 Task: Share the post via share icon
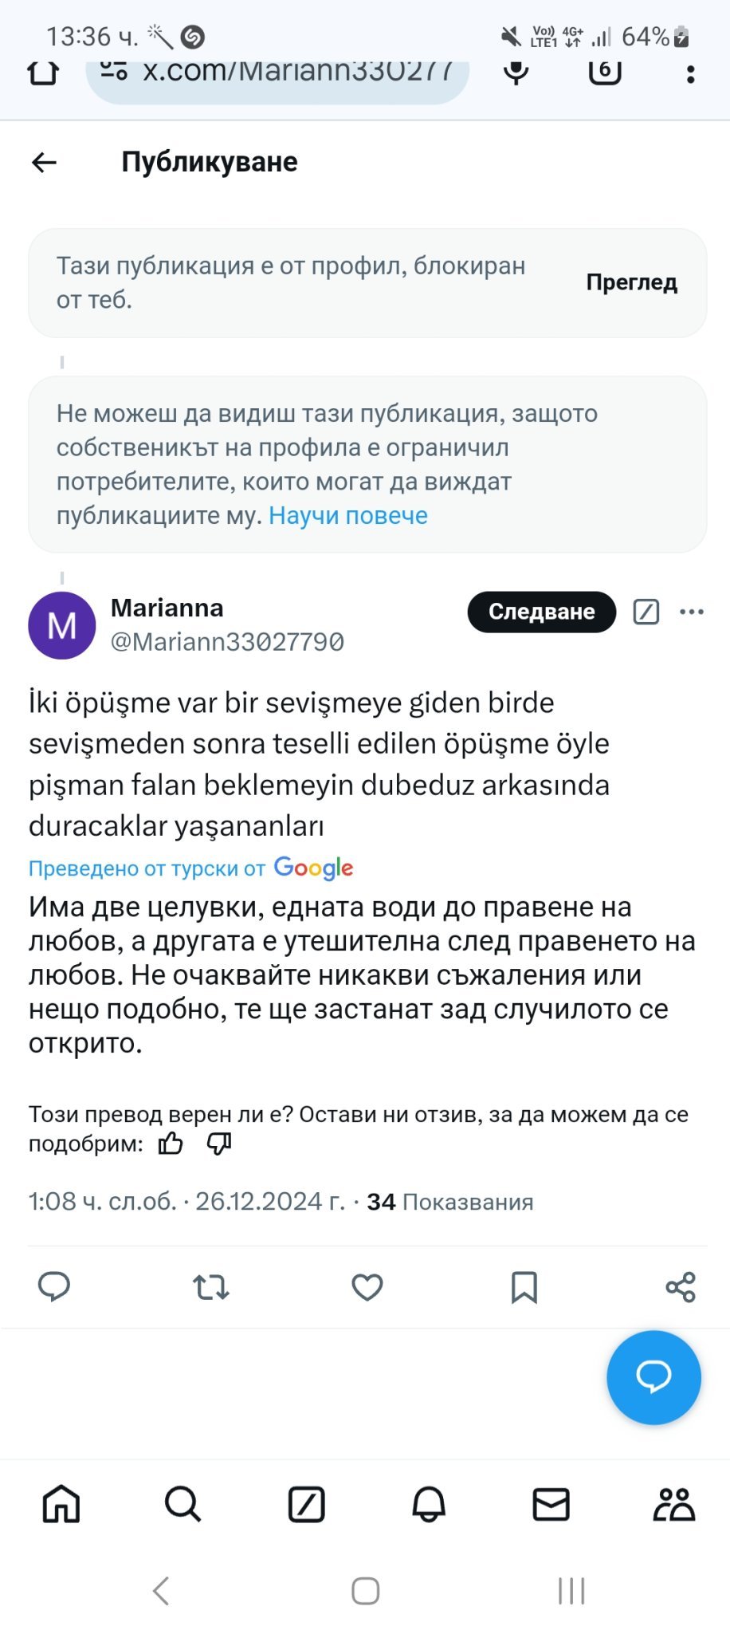681,1286
